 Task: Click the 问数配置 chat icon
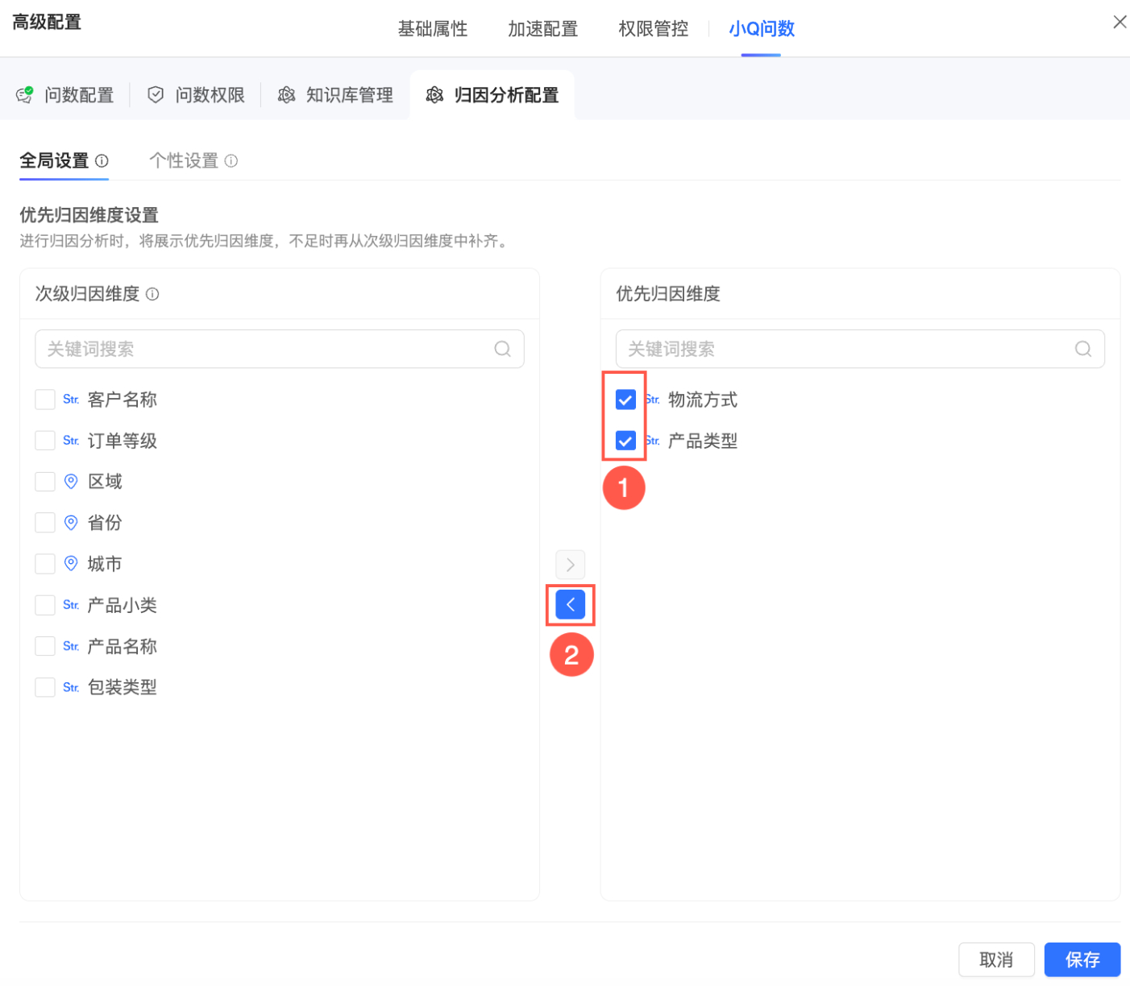click(25, 95)
